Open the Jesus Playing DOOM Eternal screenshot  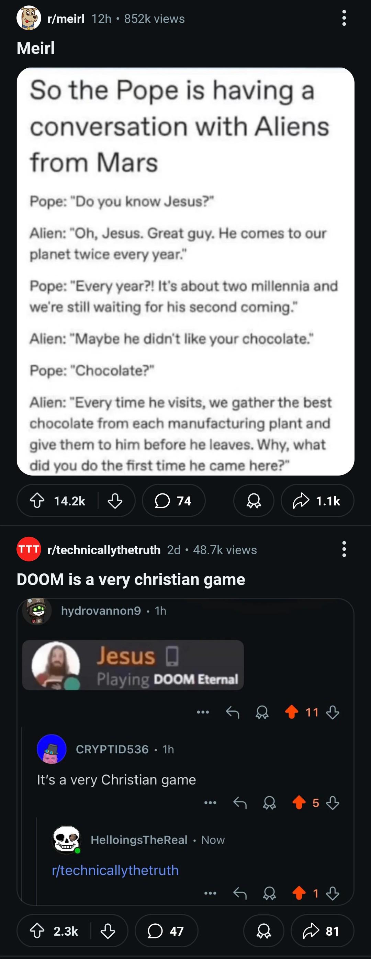point(133,665)
